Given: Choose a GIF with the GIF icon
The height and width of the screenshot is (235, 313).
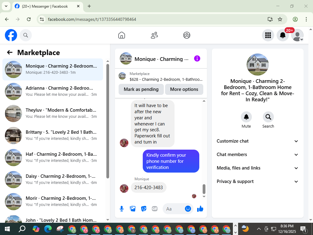Looking at the screenshot, I should click(155, 209).
